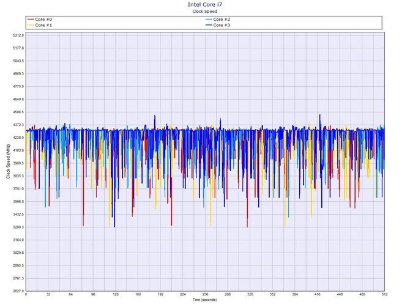Click the Core #3 legend entry
This screenshot has height=307, width=410.
218,25
